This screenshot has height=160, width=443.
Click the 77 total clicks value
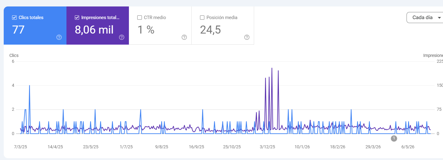click(18, 30)
